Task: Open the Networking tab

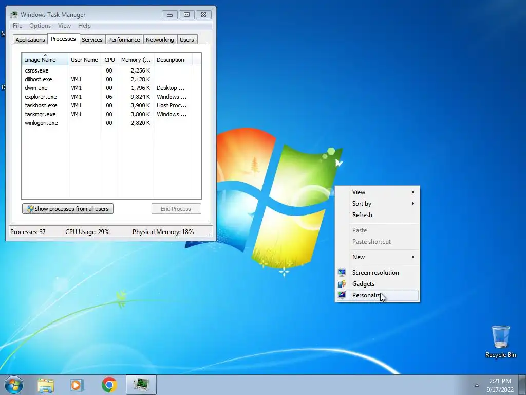Action: [160, 40]
